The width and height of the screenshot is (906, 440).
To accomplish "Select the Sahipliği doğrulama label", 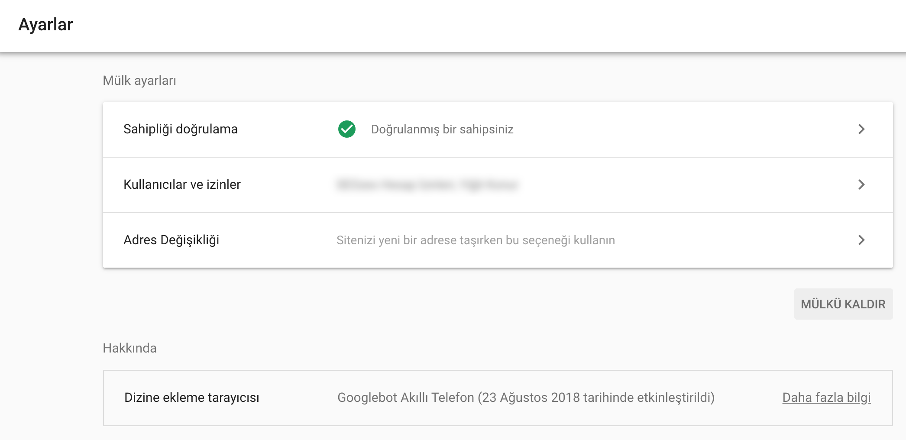I will tap(181, 129).
